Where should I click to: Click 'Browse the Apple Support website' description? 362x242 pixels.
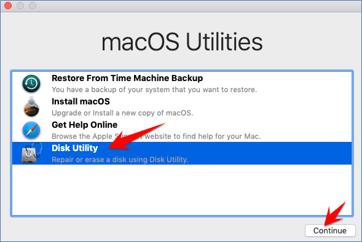(x=156, y=136)
